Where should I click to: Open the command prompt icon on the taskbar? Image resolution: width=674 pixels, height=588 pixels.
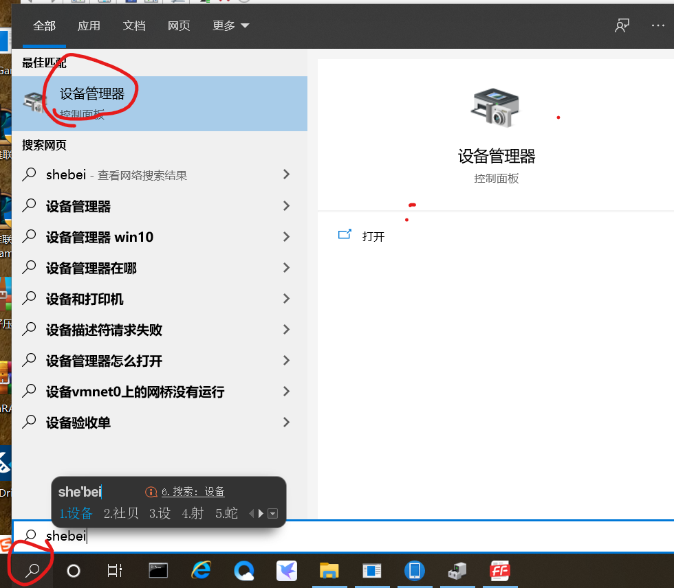(x=157, y=570)
